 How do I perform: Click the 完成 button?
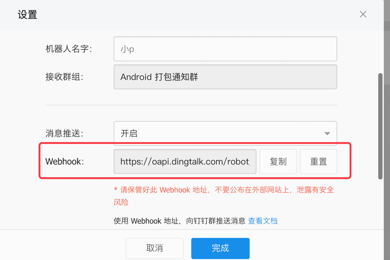[x=220, y=248]
